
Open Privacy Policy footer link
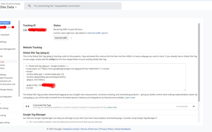click(x=107, y=129)
